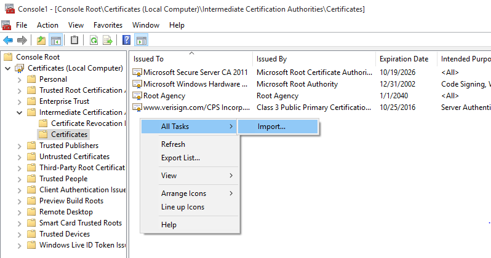The height and width of the screenshot is (258, 491).
Task: Collapse Certificates (Local Computer) node
Action: (x=8, y=68)
